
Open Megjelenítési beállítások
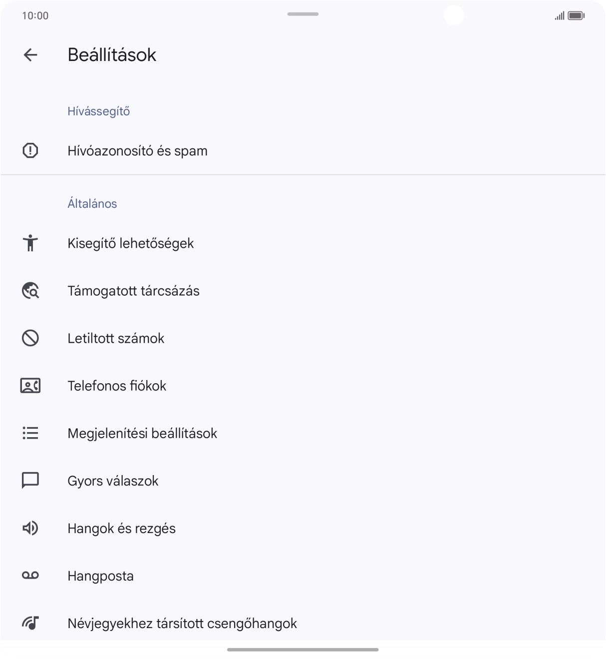pos(142,433)
